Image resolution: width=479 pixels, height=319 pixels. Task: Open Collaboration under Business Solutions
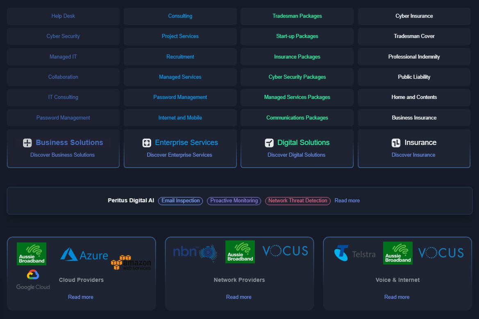click(63, 77)
